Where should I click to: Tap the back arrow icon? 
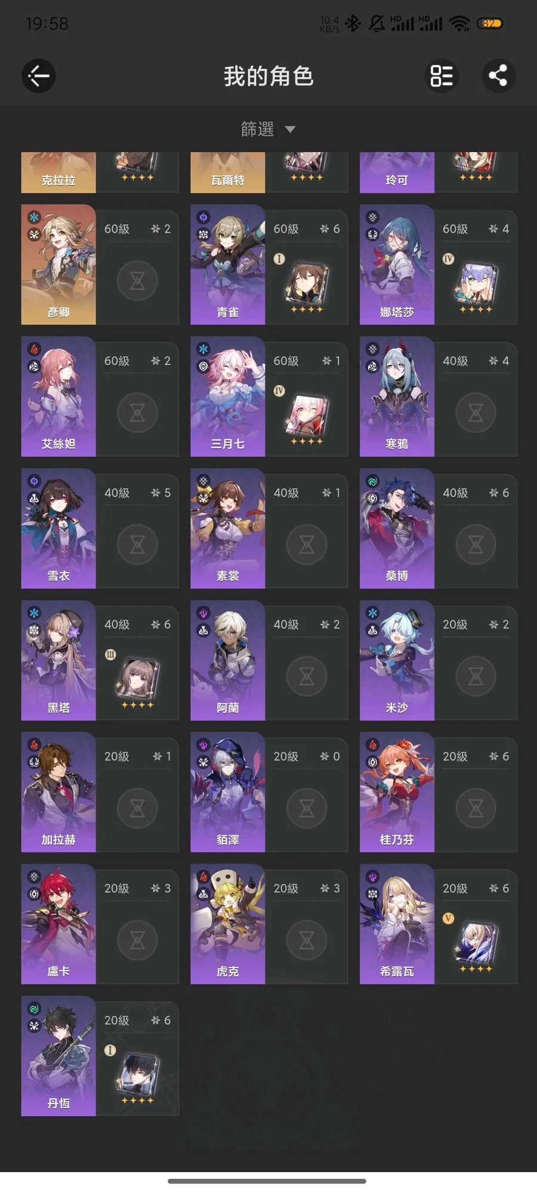(39, 76)
